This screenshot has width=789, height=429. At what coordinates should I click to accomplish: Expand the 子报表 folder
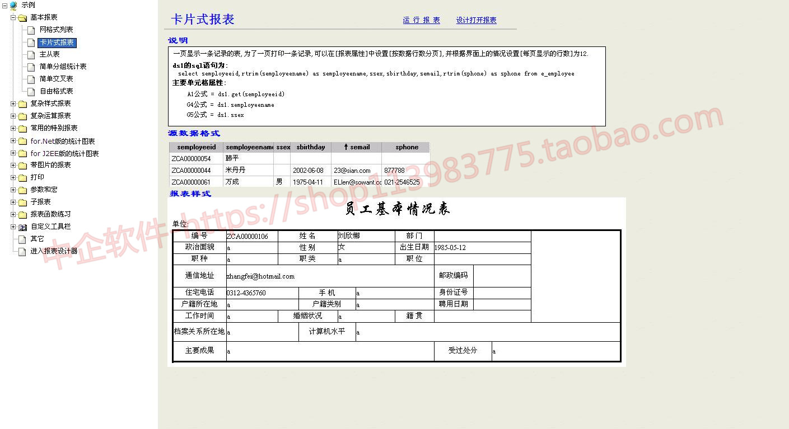click(13, 202)
